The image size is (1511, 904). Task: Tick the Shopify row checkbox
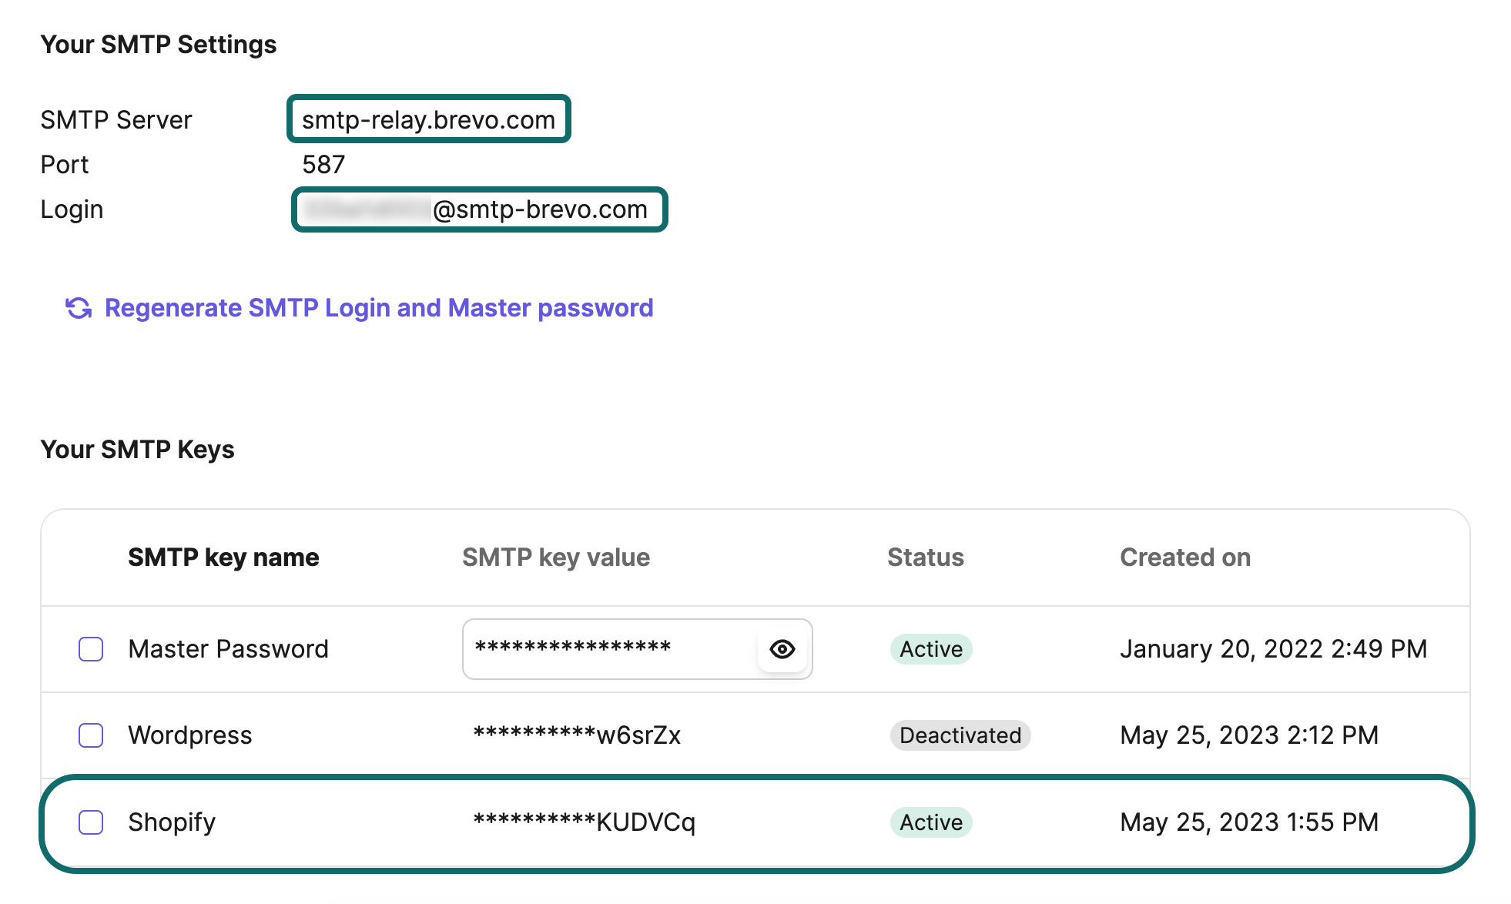[90, 822]
